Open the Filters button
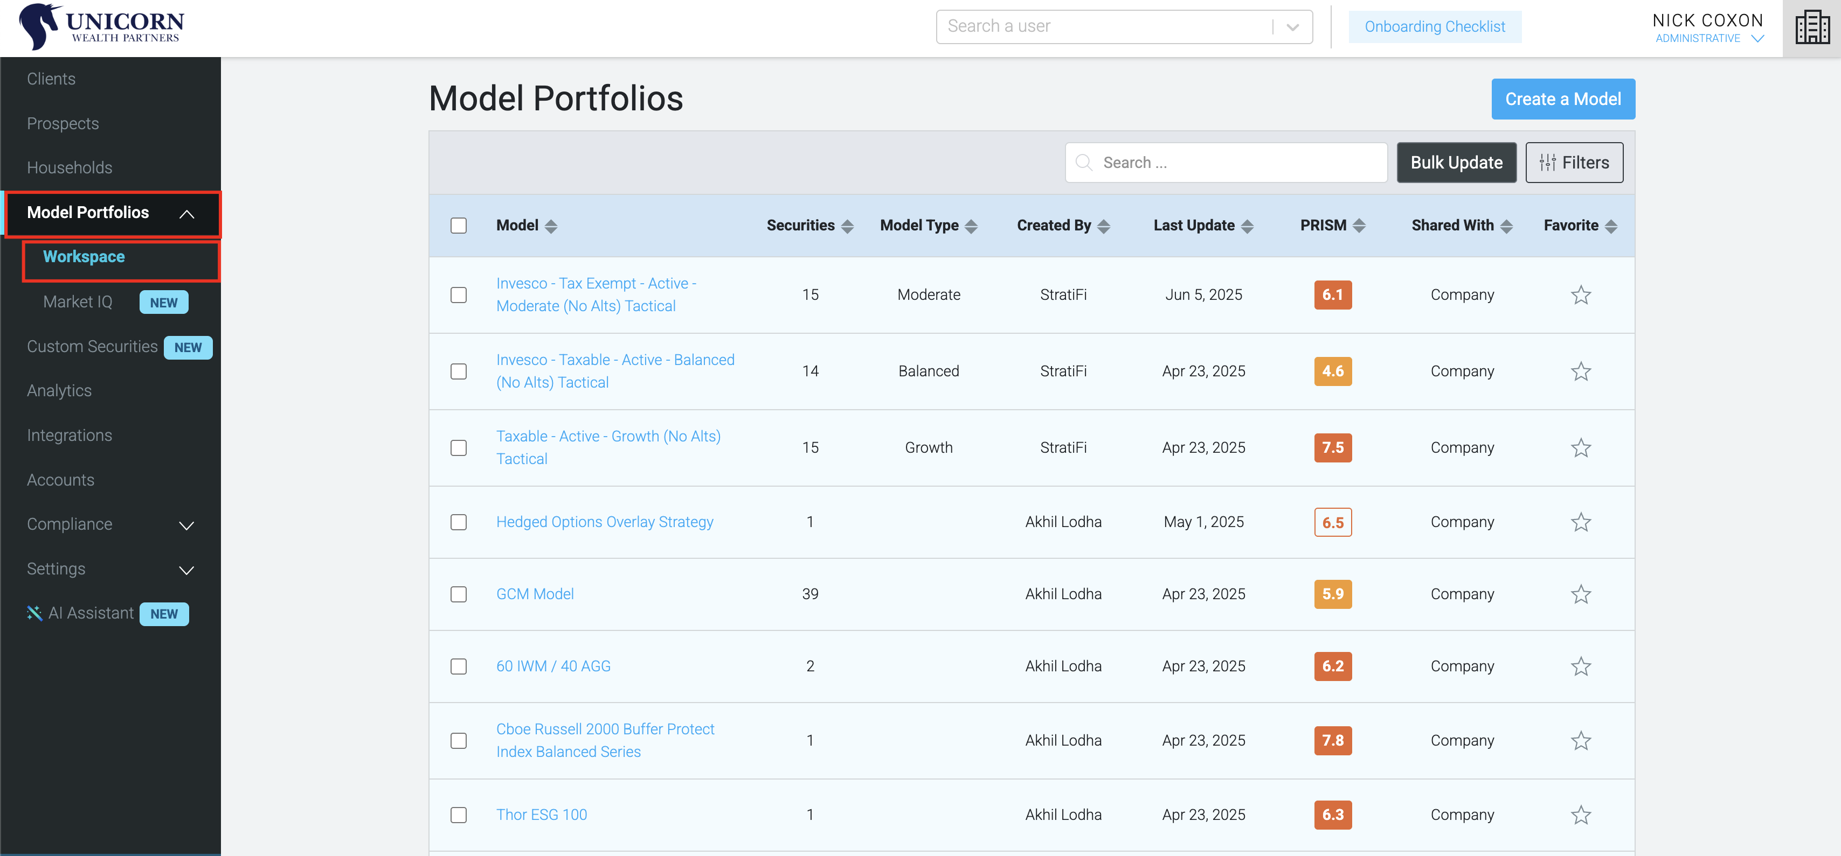This screenshot has width=1841, height=856. 1574,163
